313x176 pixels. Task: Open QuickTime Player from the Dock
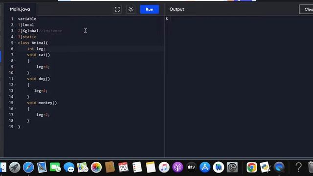coord(279,167)
